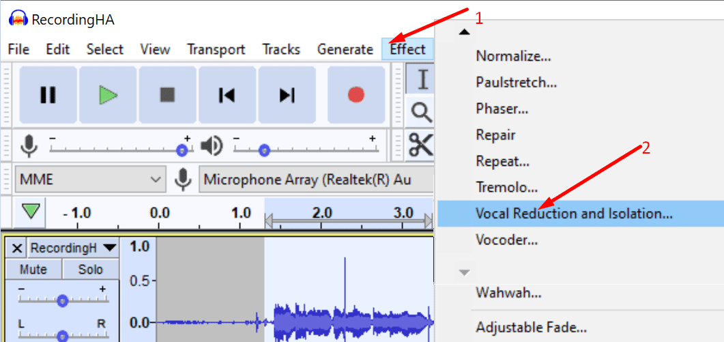
Task: Open the View menu
Action: click(155, 49)
